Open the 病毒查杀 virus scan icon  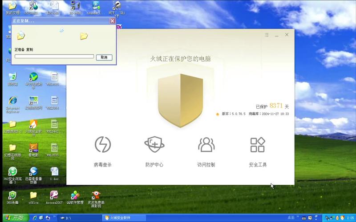coord(103,145)
